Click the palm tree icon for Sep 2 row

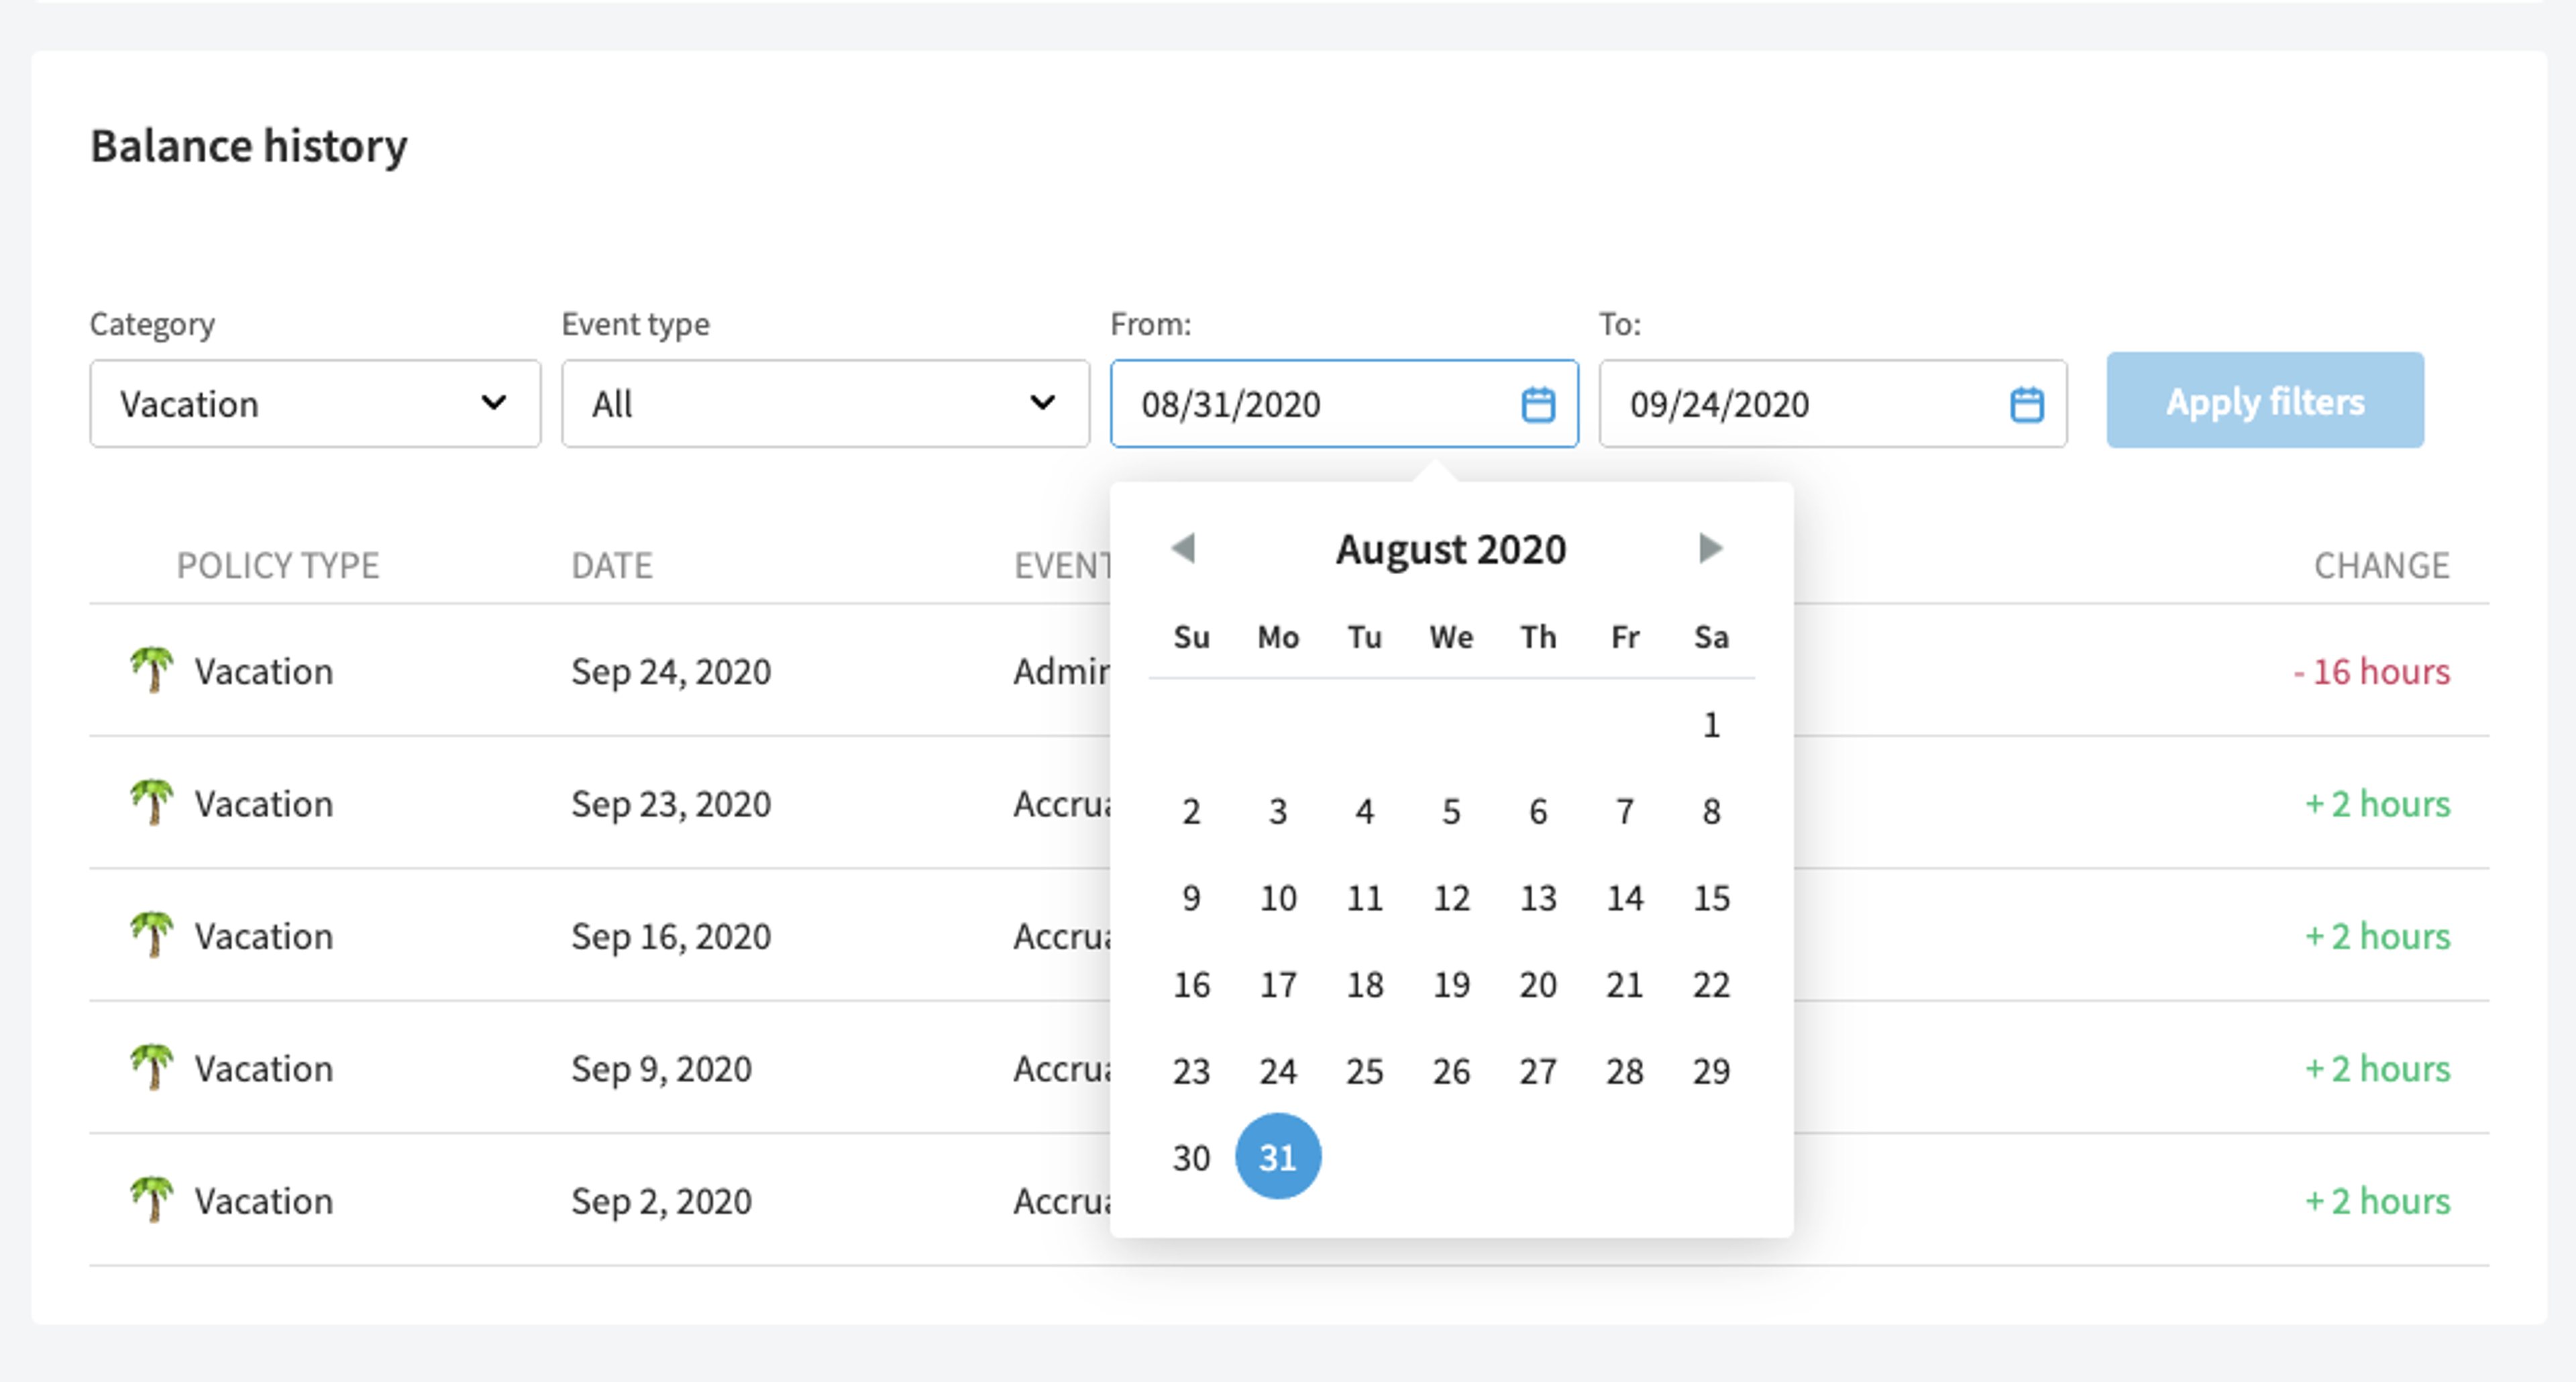tap(152, 1199)
